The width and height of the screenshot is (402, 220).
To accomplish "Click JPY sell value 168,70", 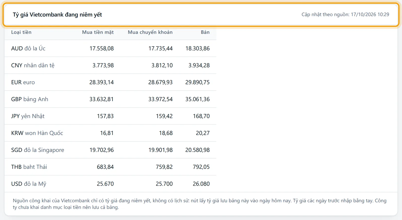I will click(201, 116).
